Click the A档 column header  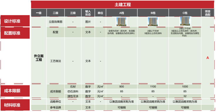click(122, 13)
